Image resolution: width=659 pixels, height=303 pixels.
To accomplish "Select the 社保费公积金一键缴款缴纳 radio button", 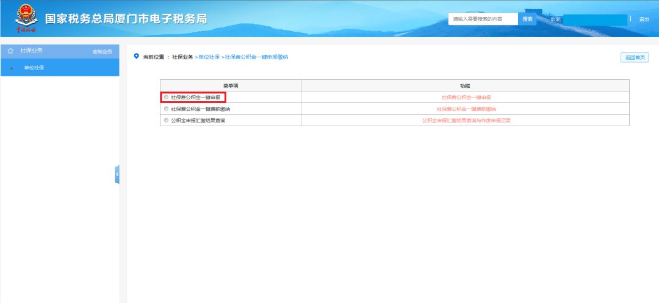I will (167, 109).
